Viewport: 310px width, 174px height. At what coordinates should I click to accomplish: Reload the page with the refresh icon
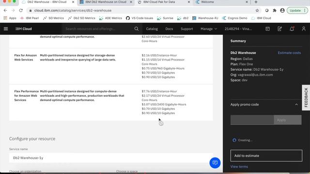point(21,11)
